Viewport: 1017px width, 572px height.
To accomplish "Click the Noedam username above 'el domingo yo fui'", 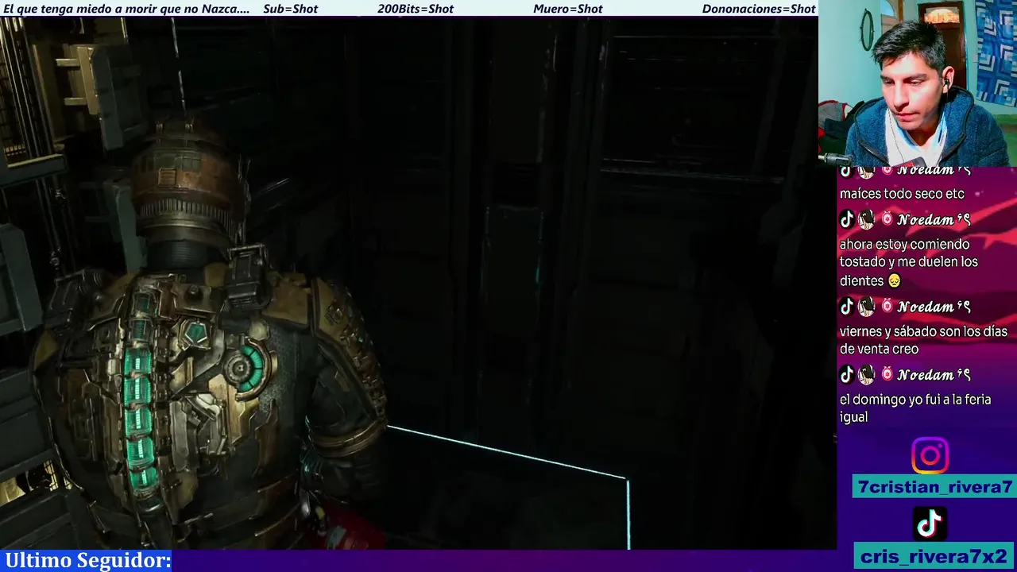I will 934,374.
